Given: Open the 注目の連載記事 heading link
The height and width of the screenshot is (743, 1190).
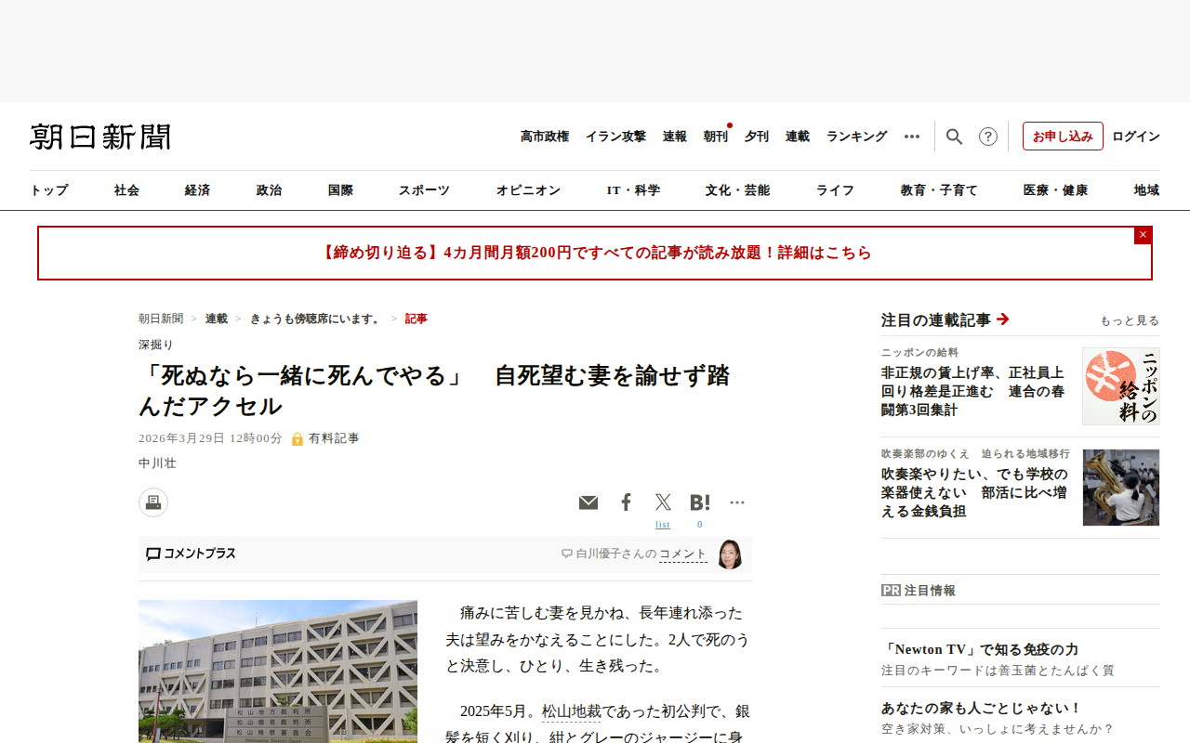Looking at the screenshot, I should point(936,320).
